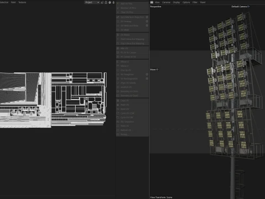Open the Textures menu in UV editor
This screenshot has width=265, height=199.
pyautogui.click(x=22, y=2)
